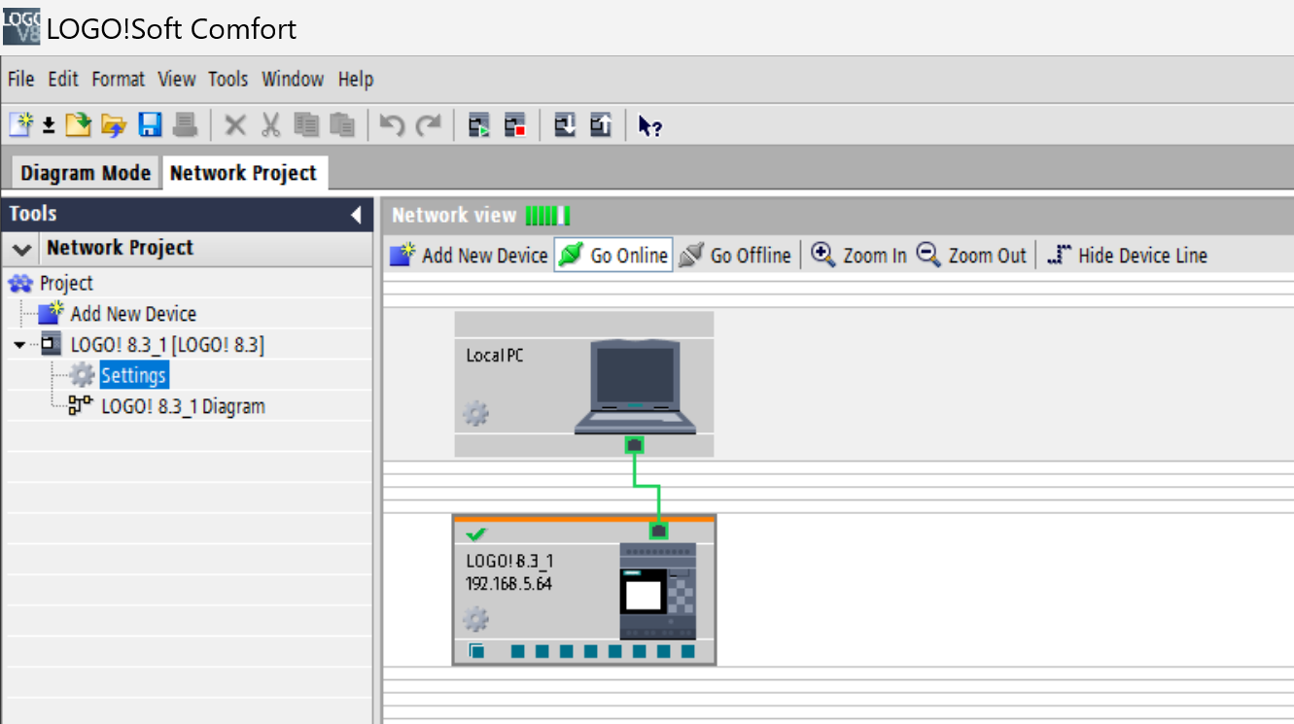Click the Go Online button

613,256
